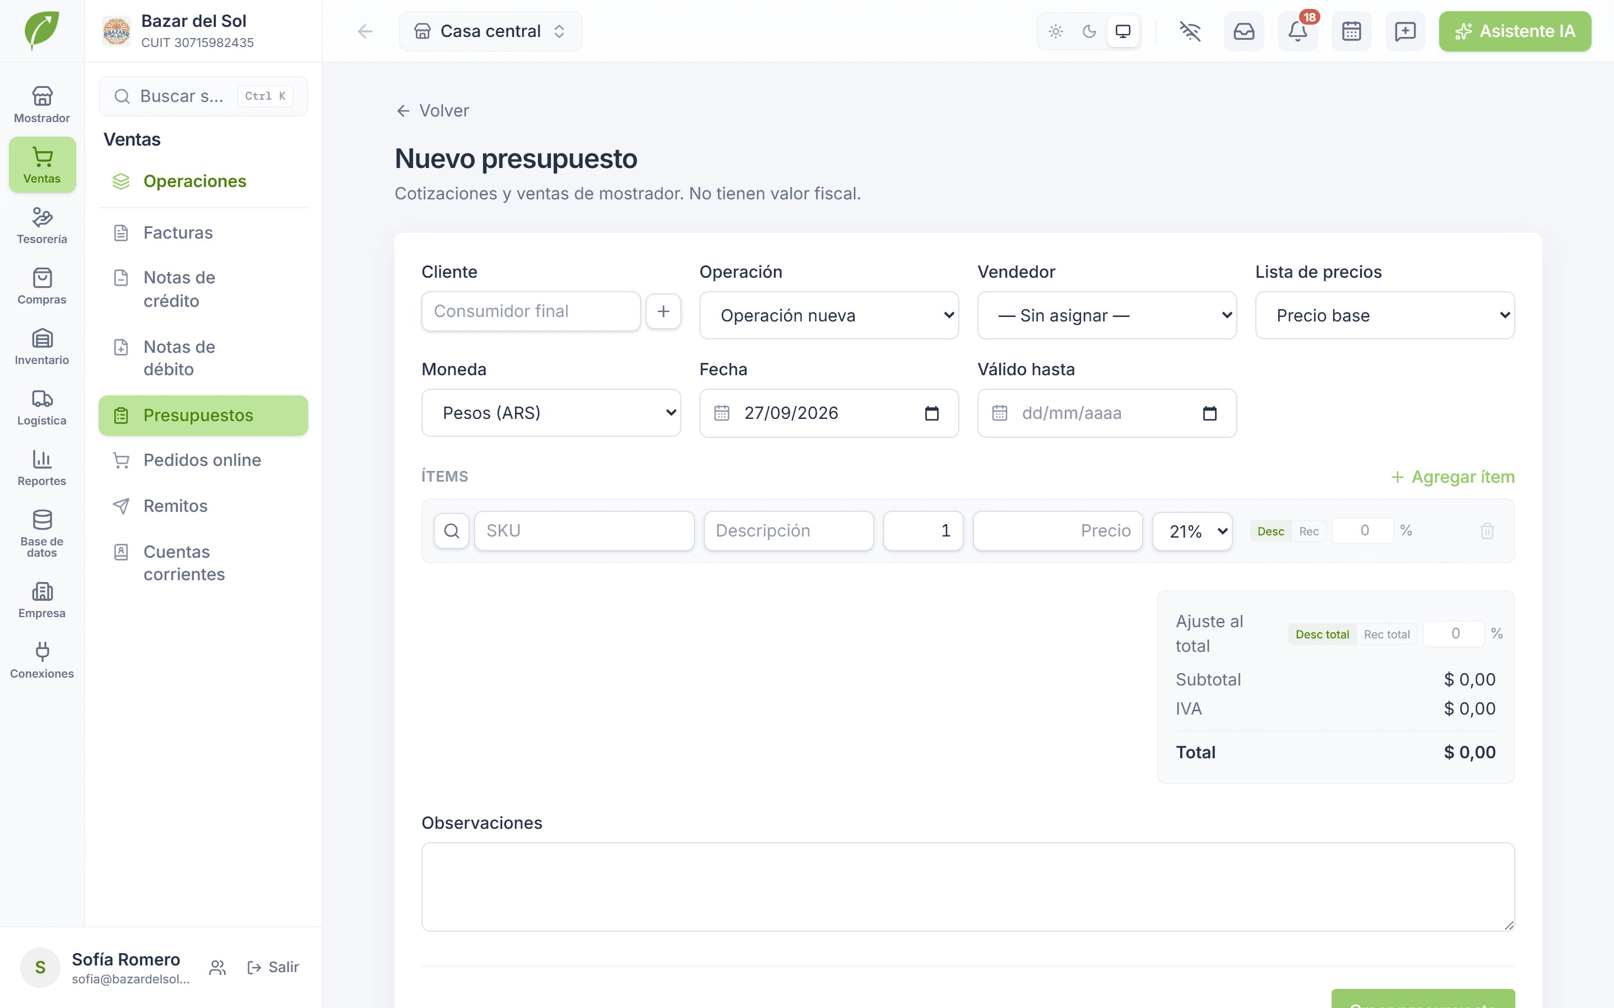
Task: Open Notas de crédito menu item
Action: [x=203, y=290]
